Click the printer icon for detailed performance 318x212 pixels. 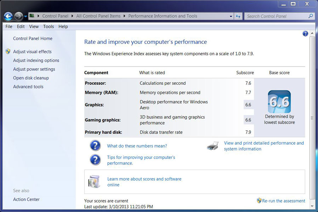pos(213,146)
